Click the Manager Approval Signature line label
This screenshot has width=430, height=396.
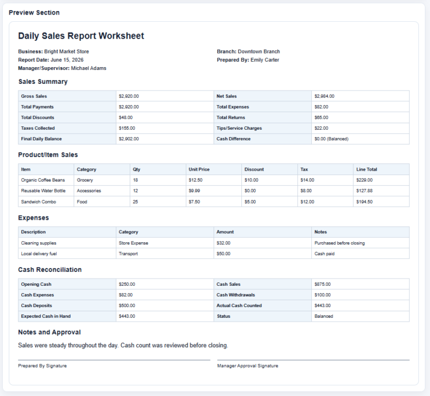247,366
